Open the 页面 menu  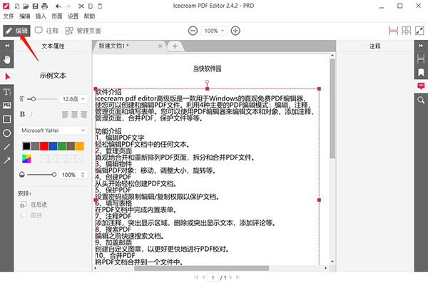pyautogui.click(x=57, y=16)
